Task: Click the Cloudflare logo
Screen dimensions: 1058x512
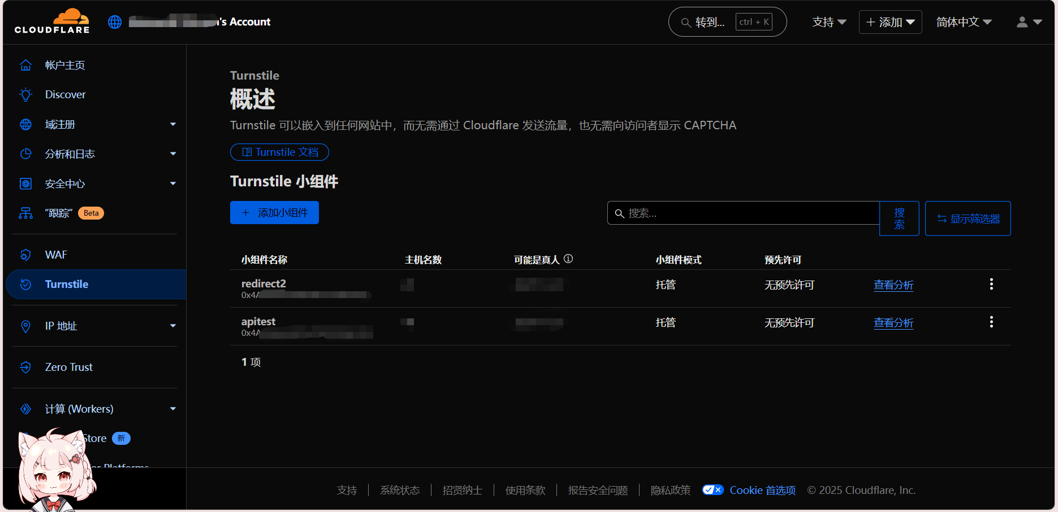Action: coord(52,21)
